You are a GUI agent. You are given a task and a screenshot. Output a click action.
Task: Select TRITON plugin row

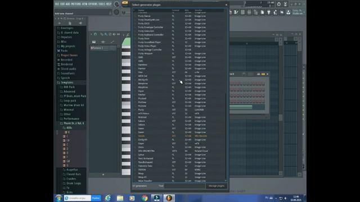[179, 169]
